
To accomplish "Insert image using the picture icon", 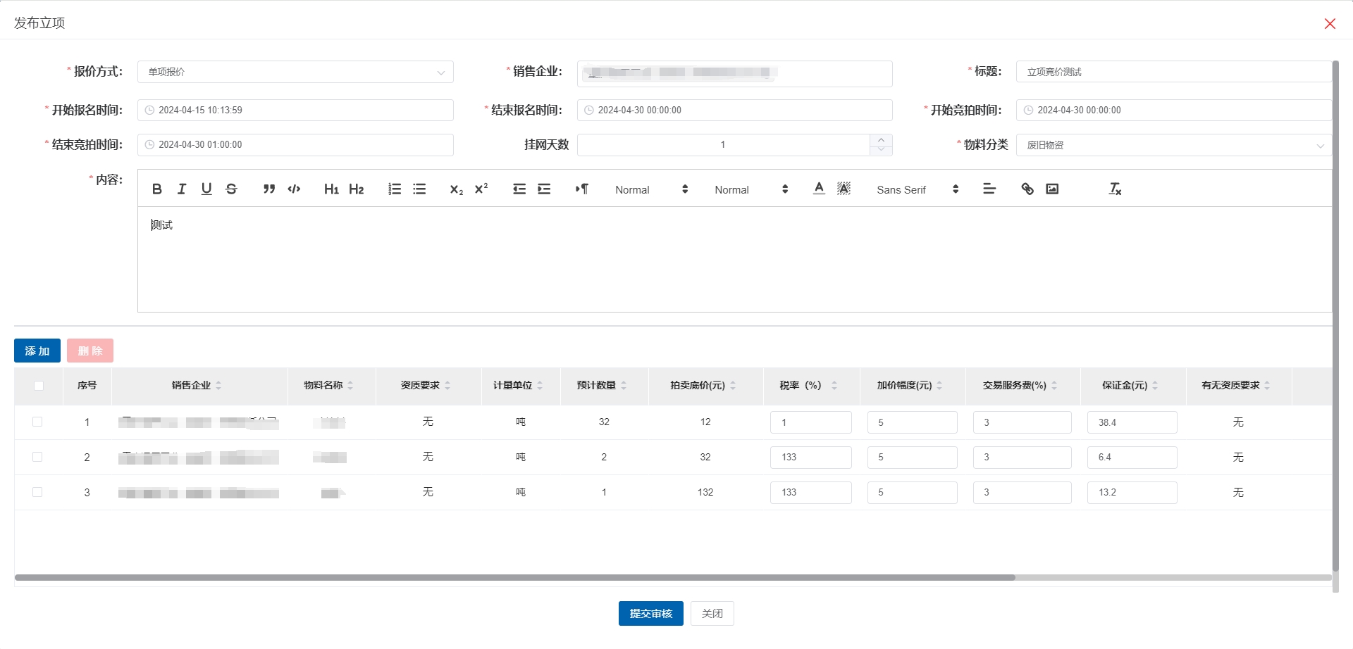I will pos(1052,189).
